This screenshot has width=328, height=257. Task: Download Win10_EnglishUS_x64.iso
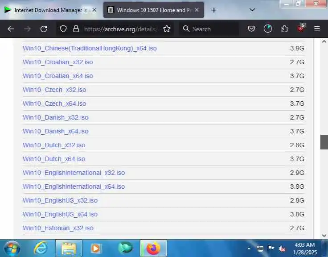point(60,214)
